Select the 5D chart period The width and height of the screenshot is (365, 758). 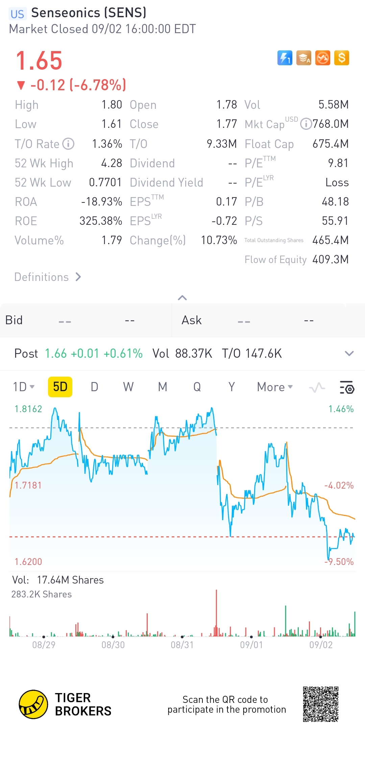[x=60, y=387]
